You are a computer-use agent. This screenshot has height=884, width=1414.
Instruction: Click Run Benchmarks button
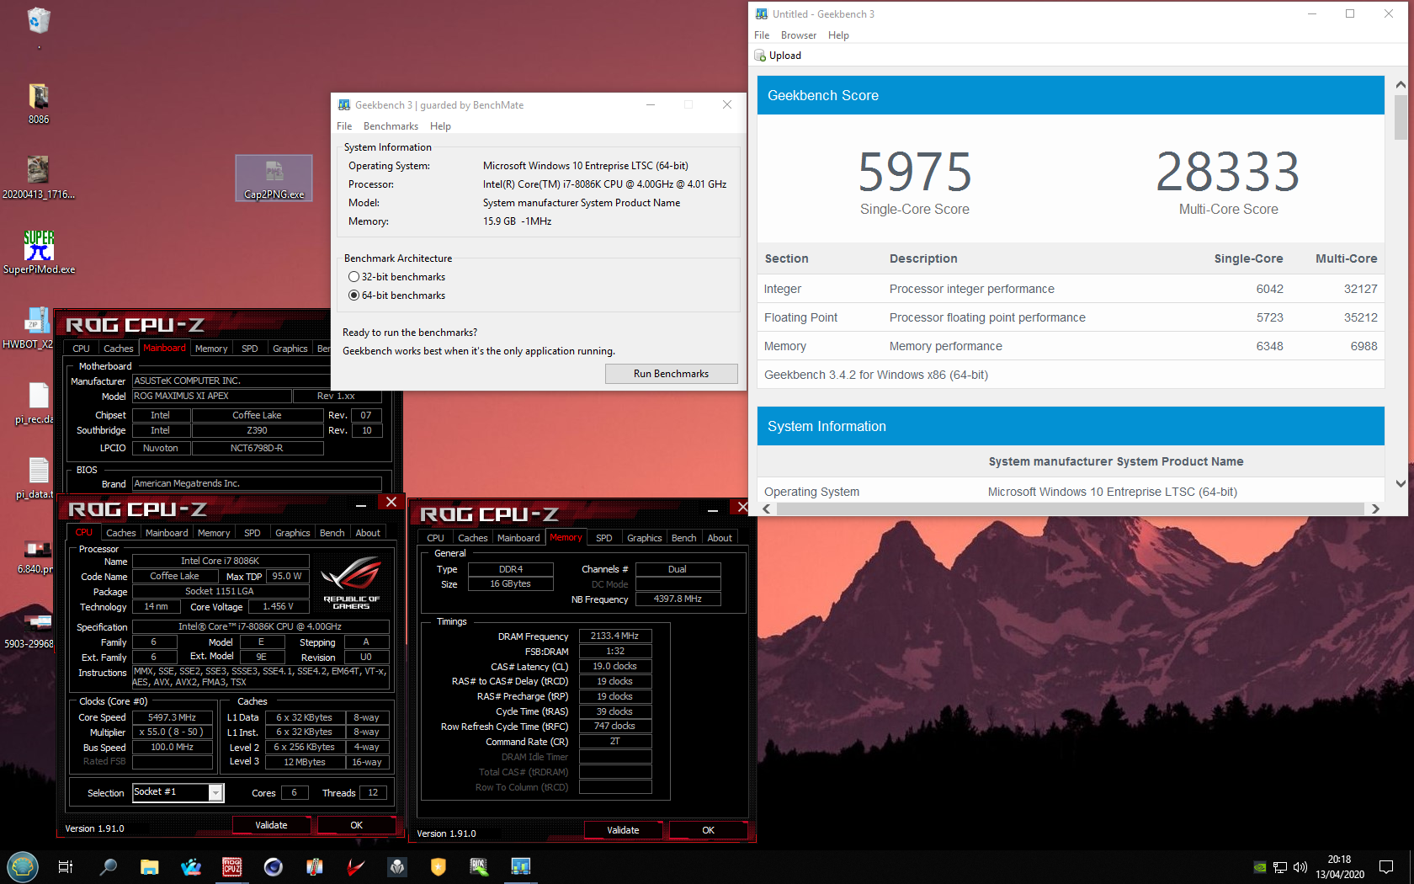pos(671,374)
